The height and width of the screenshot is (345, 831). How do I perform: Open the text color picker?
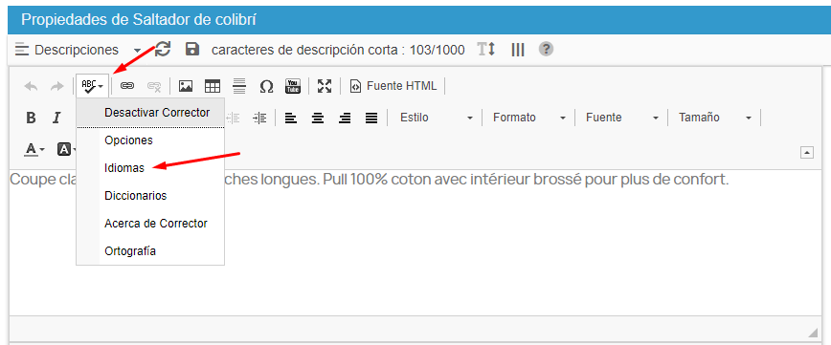coord(35,149)
